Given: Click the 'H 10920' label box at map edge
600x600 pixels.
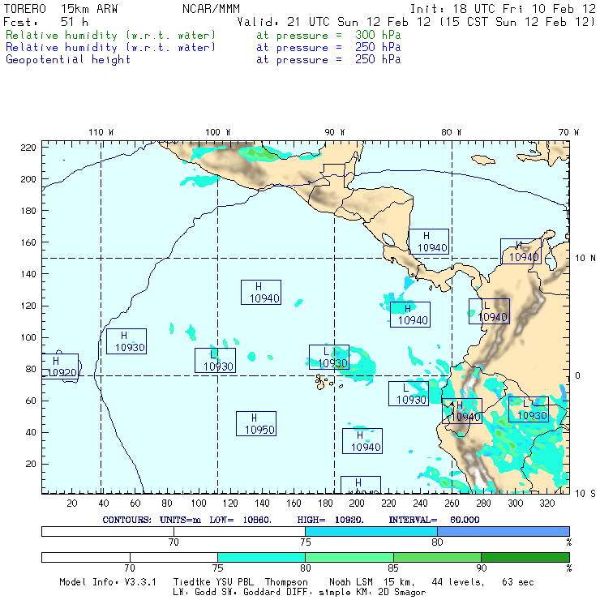Looking at the screenshot, I should coord(60,366).
